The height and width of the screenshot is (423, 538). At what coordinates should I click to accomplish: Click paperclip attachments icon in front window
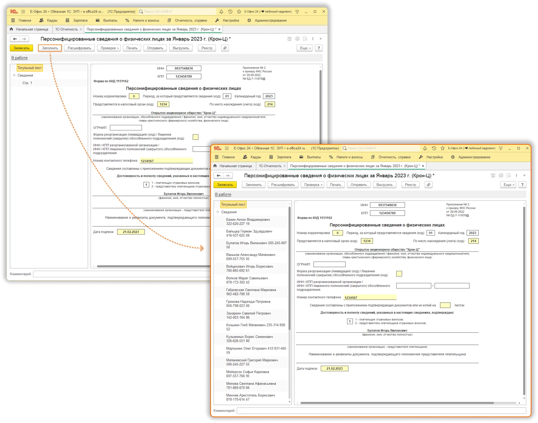pos(428,185)
